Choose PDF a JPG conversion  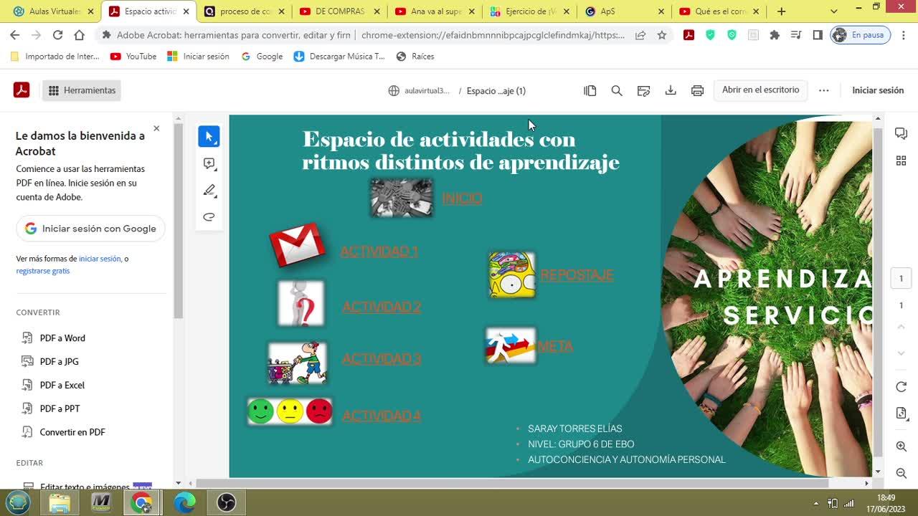tap(60, 362)
